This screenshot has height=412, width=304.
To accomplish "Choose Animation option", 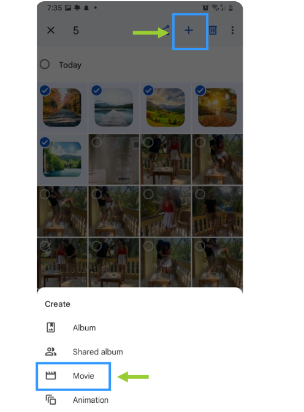I will point(90,400).
